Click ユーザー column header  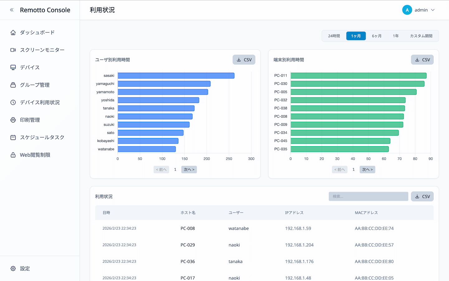click(x=236, y=213)
